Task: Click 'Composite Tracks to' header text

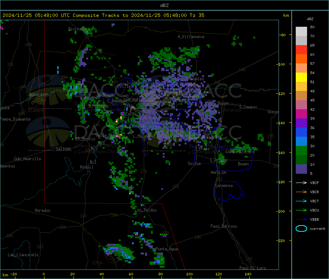Action: pyautogui.click(x=101, y=15)
